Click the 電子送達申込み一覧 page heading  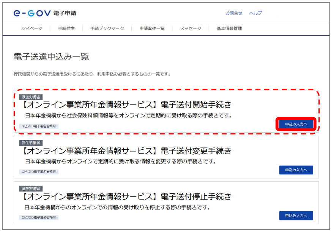(x=51, y=57)
